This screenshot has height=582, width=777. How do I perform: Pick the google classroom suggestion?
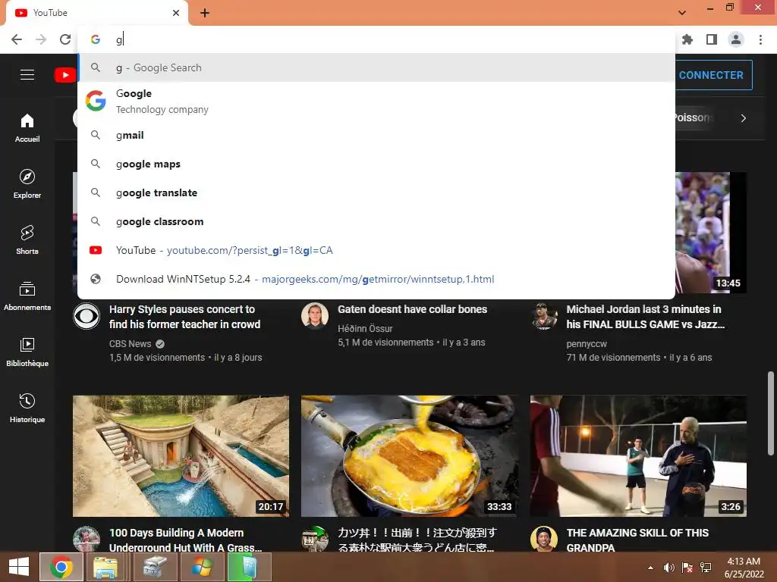(376, 221)
